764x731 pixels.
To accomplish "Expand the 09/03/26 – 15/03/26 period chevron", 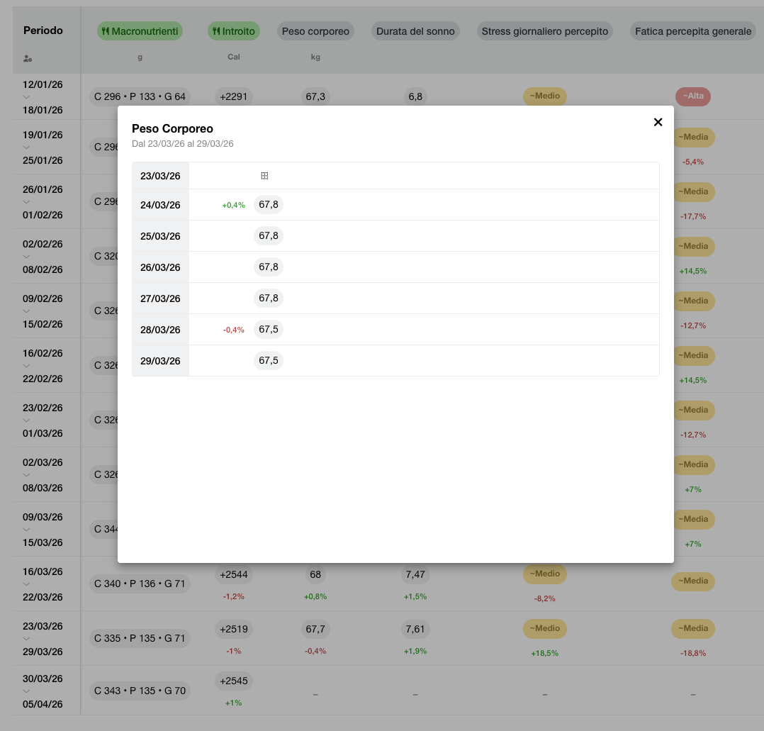I will (26, 529).
